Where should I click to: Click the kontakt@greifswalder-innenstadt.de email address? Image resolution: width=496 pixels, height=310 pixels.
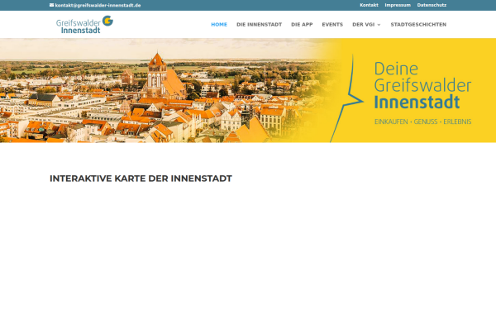point(98,5)
